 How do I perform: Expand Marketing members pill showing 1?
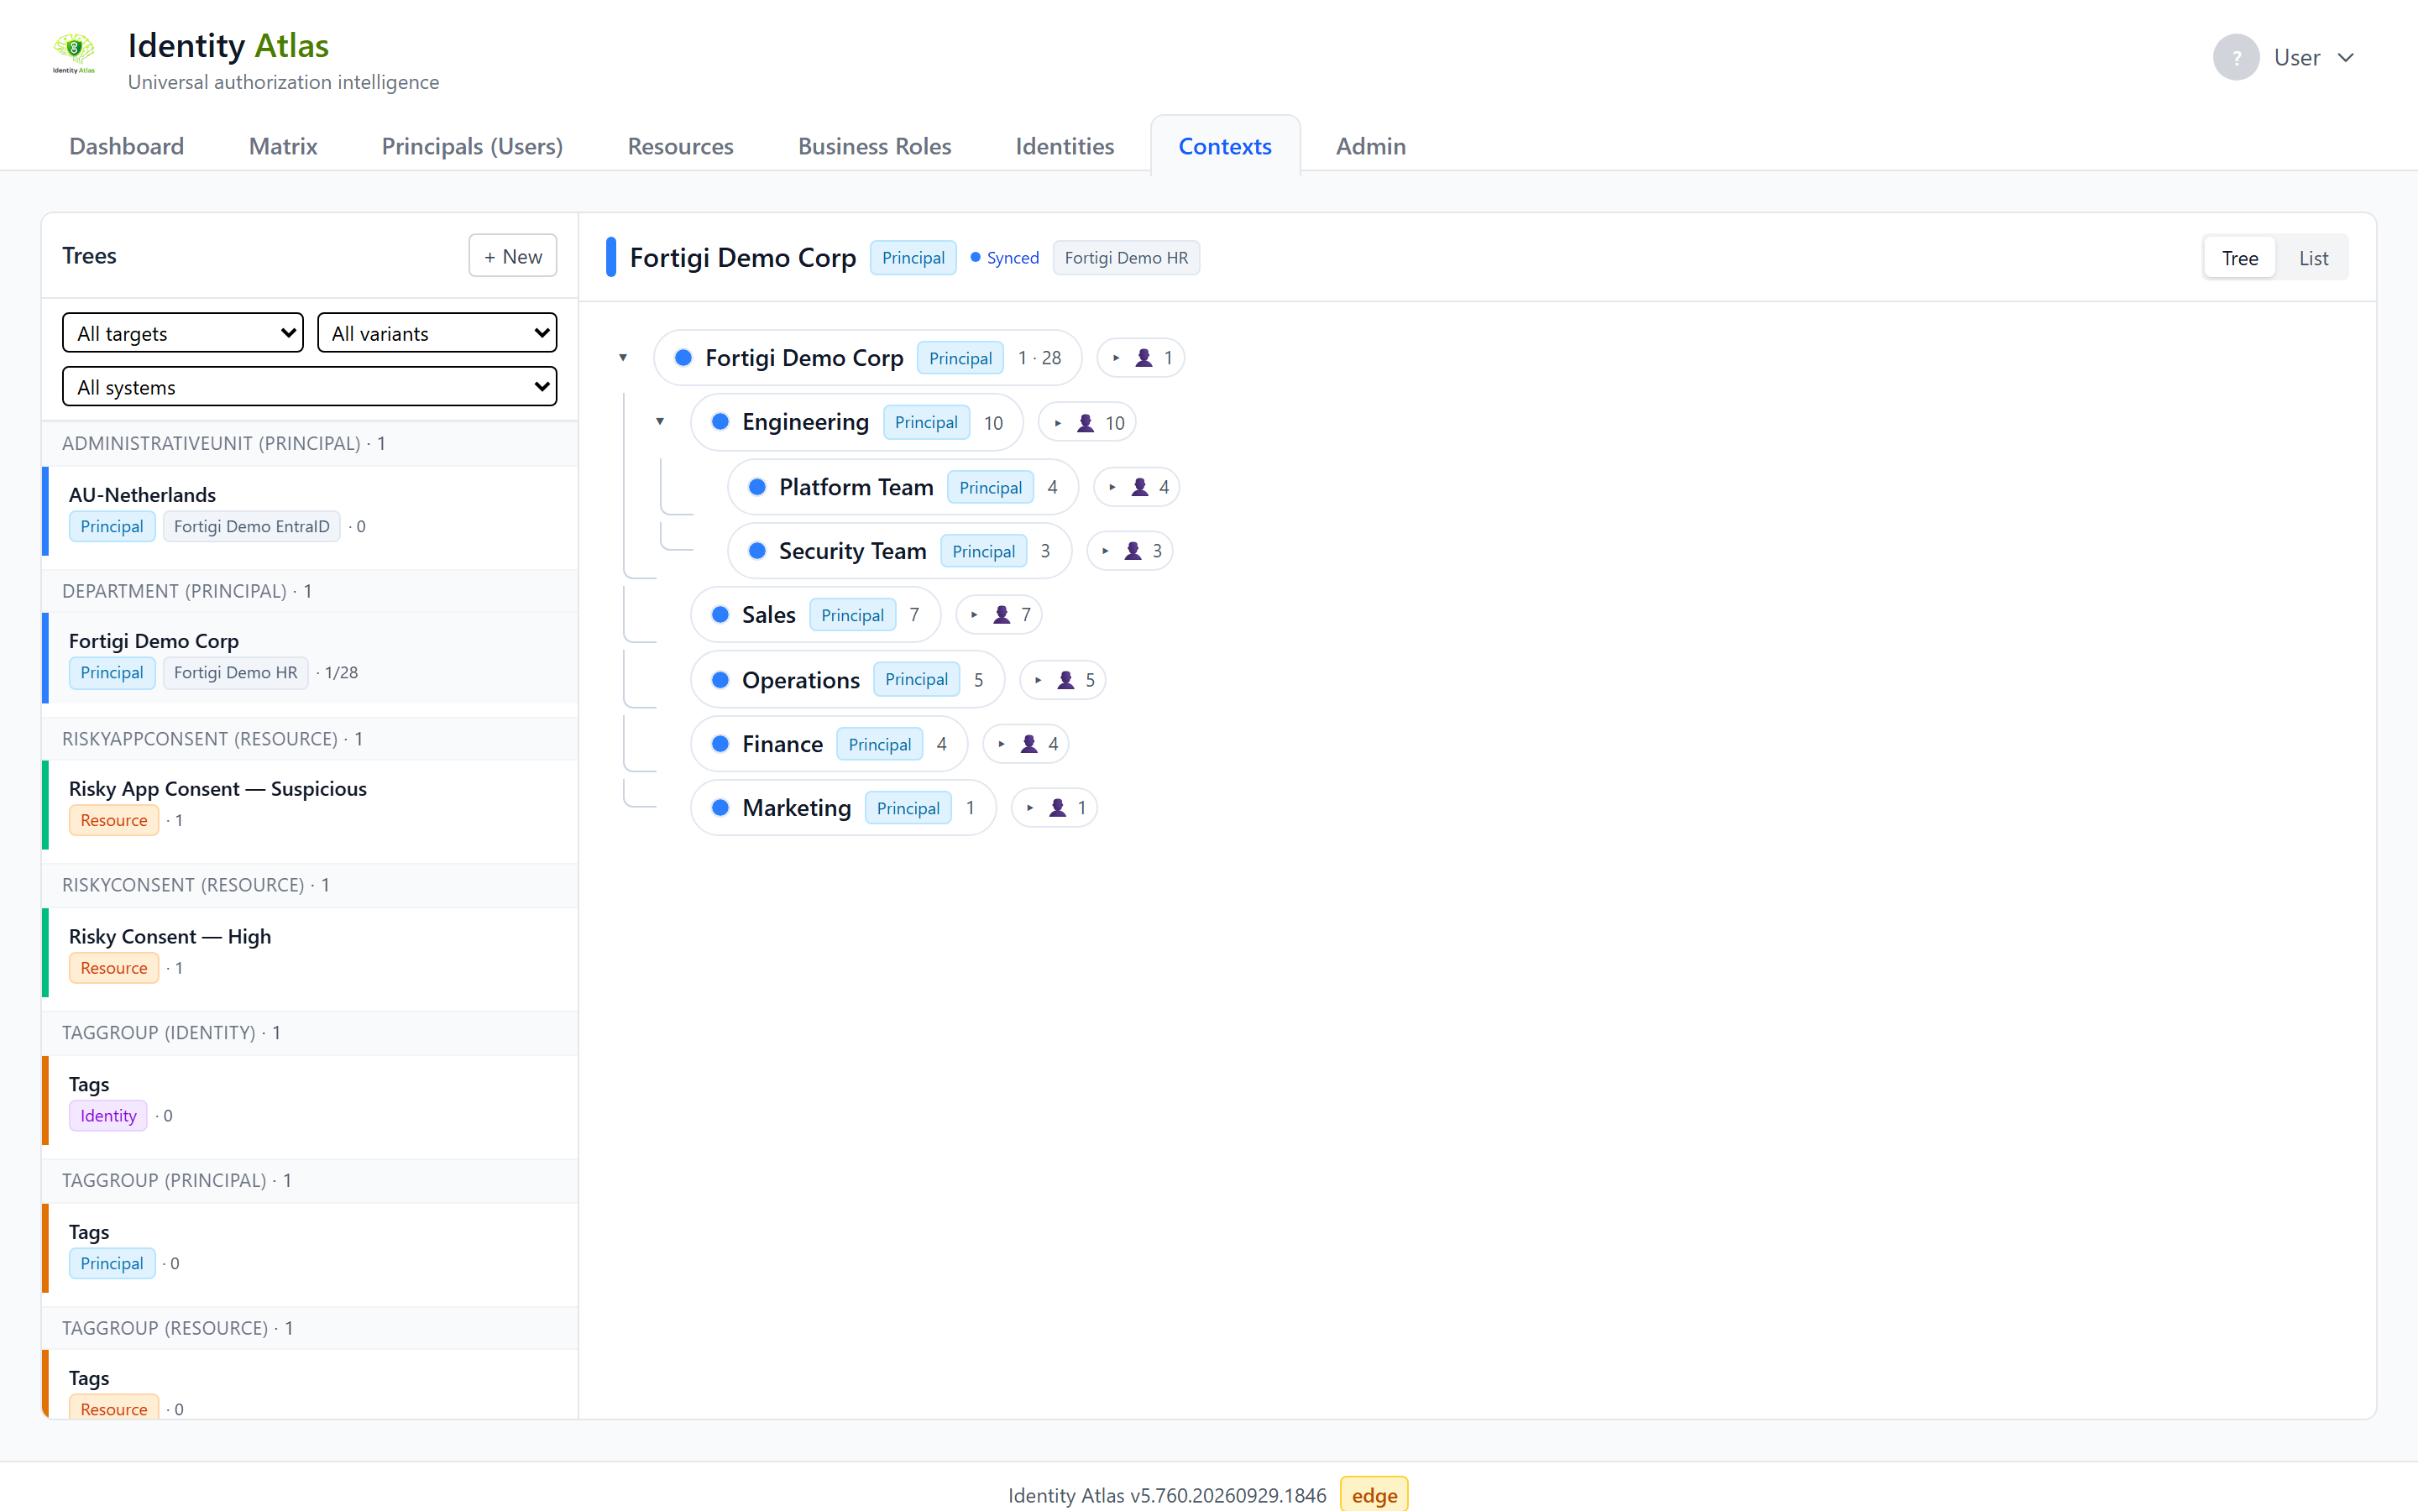tap(1055, 808)
